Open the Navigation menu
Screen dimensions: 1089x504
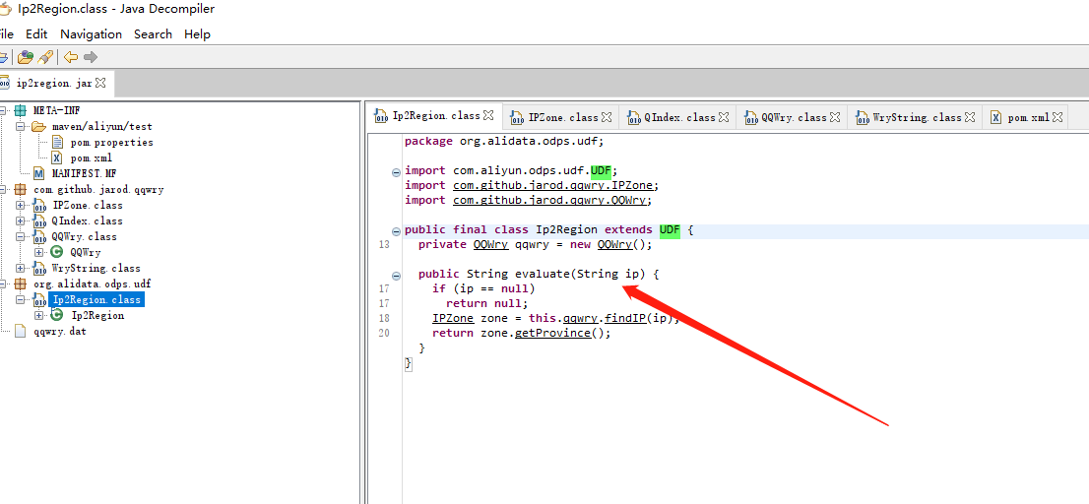pyautogui.click(x=91, y=34)
